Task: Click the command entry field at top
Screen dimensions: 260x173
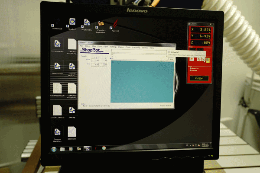Action: pos(139,51)
